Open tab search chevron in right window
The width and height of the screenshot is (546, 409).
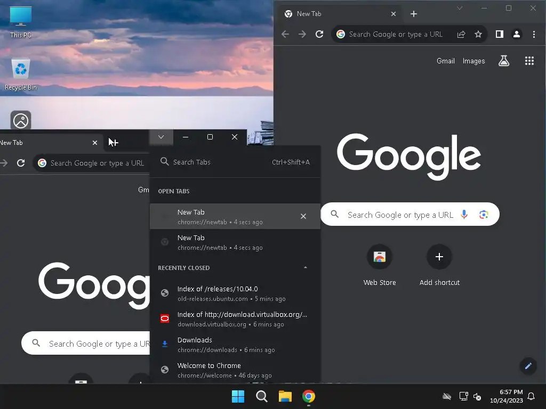(x=460, y=8)
